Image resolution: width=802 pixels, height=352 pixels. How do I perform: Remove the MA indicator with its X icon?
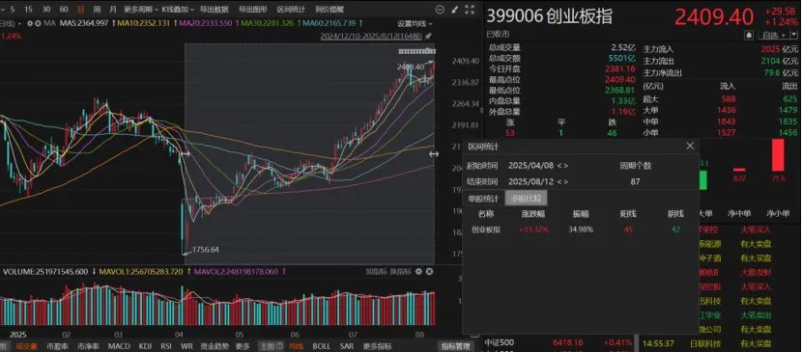38,23
